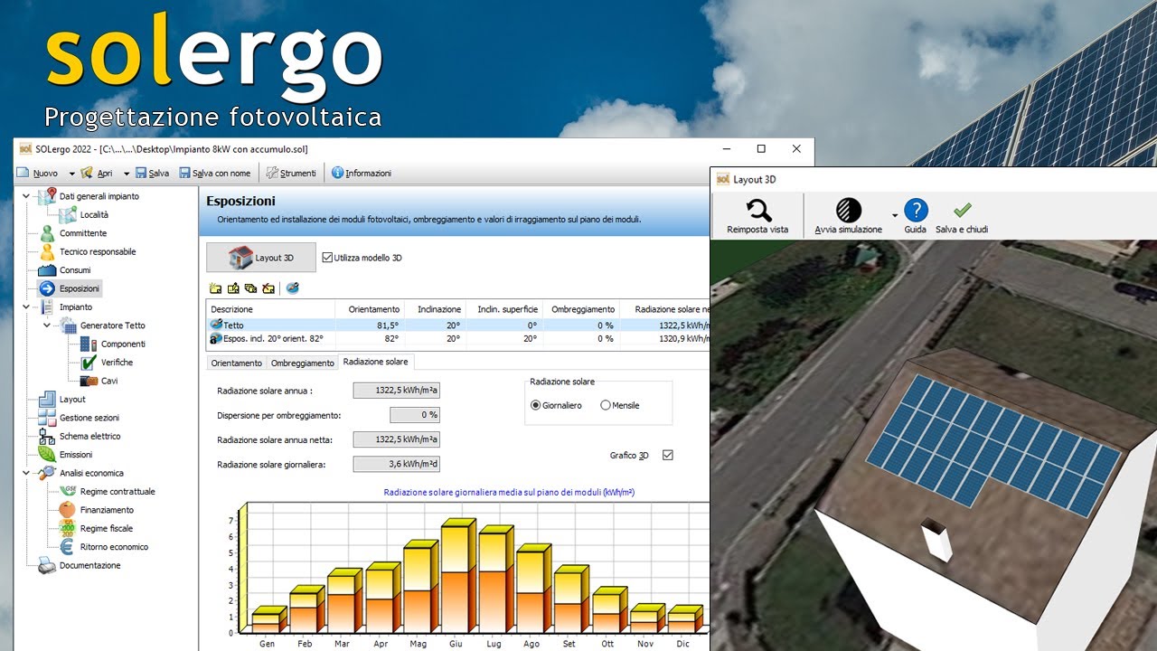This screenshot has height=651, width=1157.
Task: Select Verifiche checkmark icon
Action: coord(88,363)
